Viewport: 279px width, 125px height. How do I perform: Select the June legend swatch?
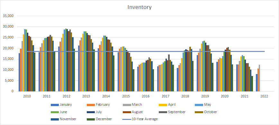click(55, 112)
